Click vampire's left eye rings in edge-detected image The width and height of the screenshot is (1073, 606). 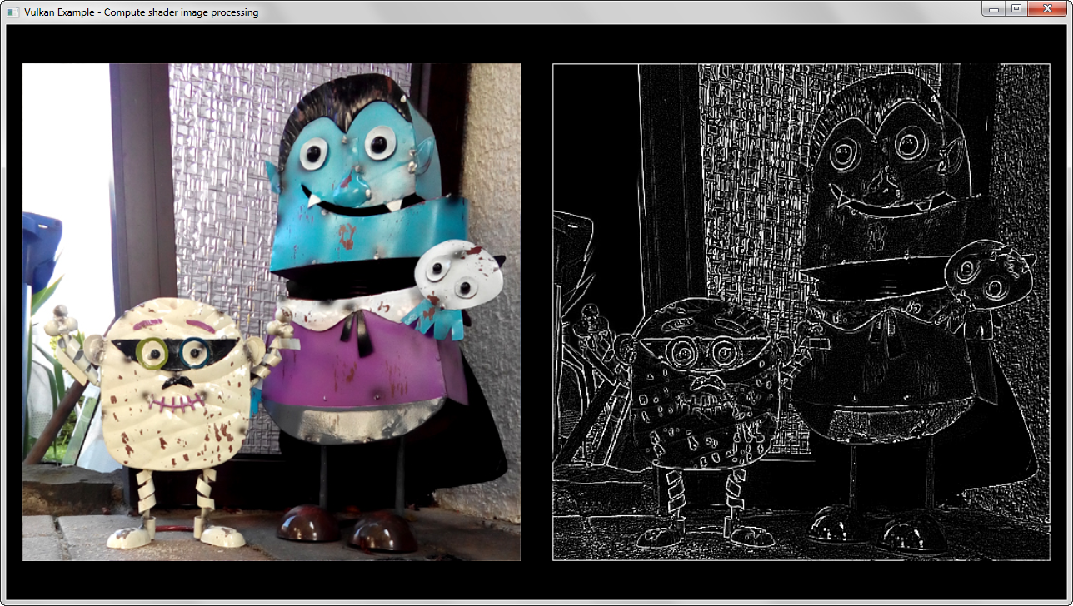(x=845, y=153)
